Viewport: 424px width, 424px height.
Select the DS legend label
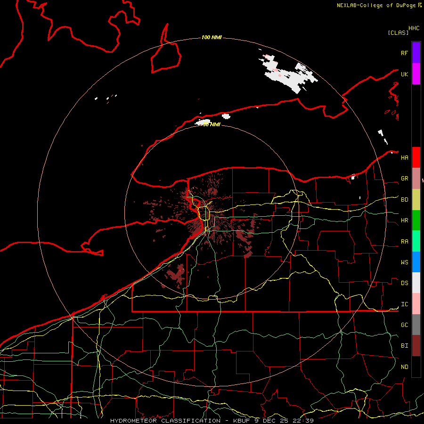tap(404, 283)
